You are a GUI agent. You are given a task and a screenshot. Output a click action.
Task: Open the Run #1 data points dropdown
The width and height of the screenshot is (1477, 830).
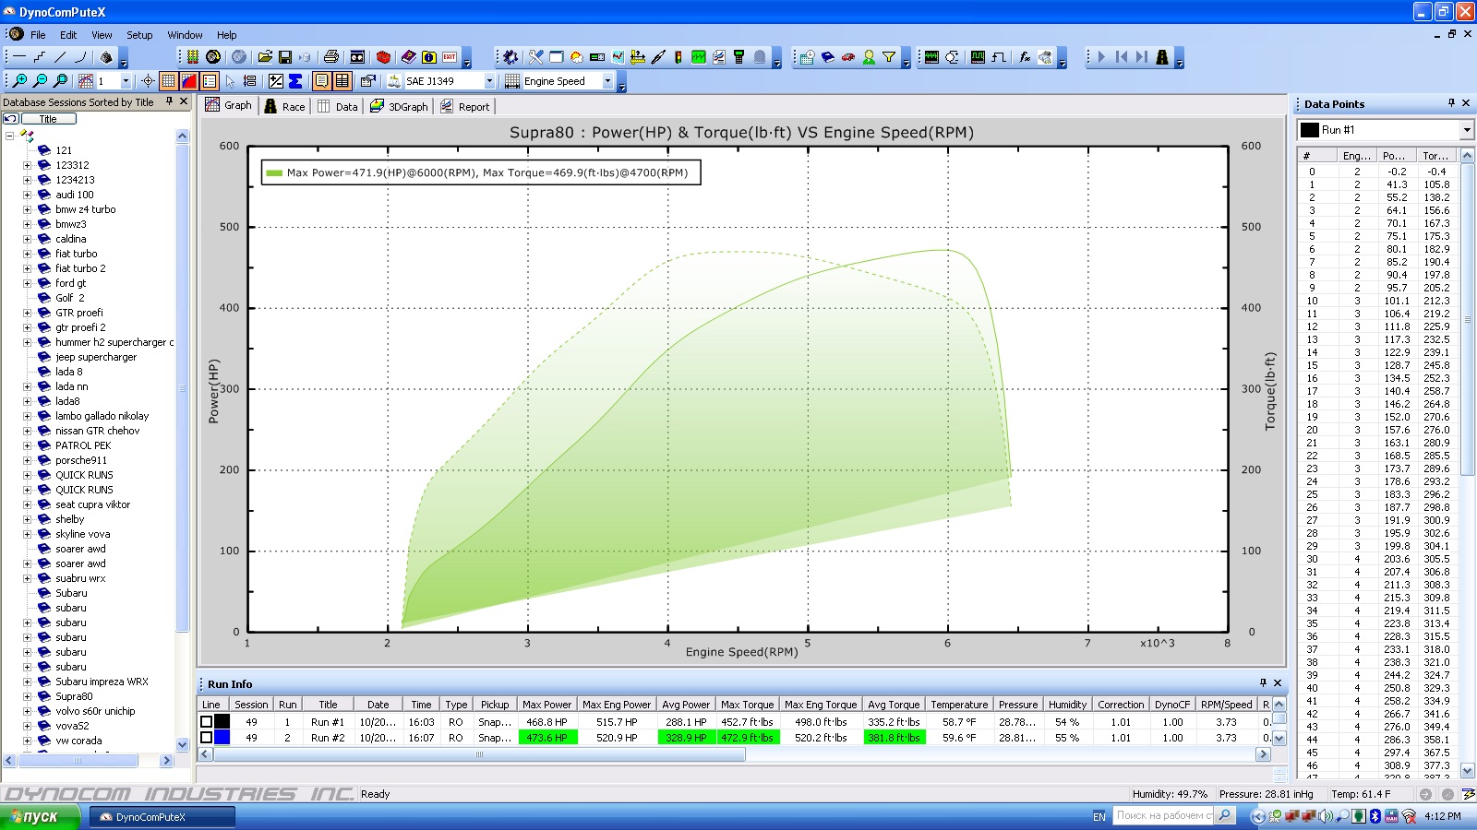coord(1466,130)
